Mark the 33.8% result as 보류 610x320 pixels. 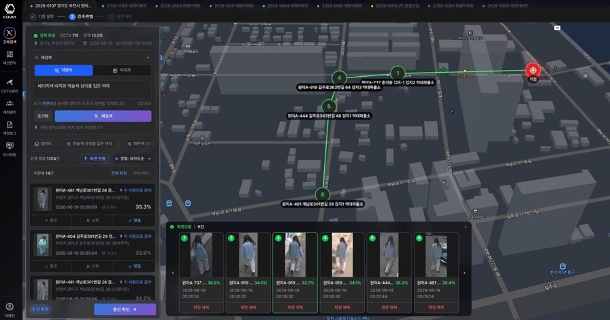(92, 266)
